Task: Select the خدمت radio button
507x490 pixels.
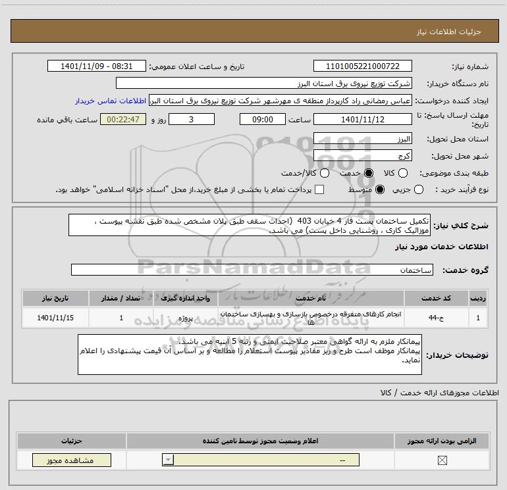Action: point(369,173)
